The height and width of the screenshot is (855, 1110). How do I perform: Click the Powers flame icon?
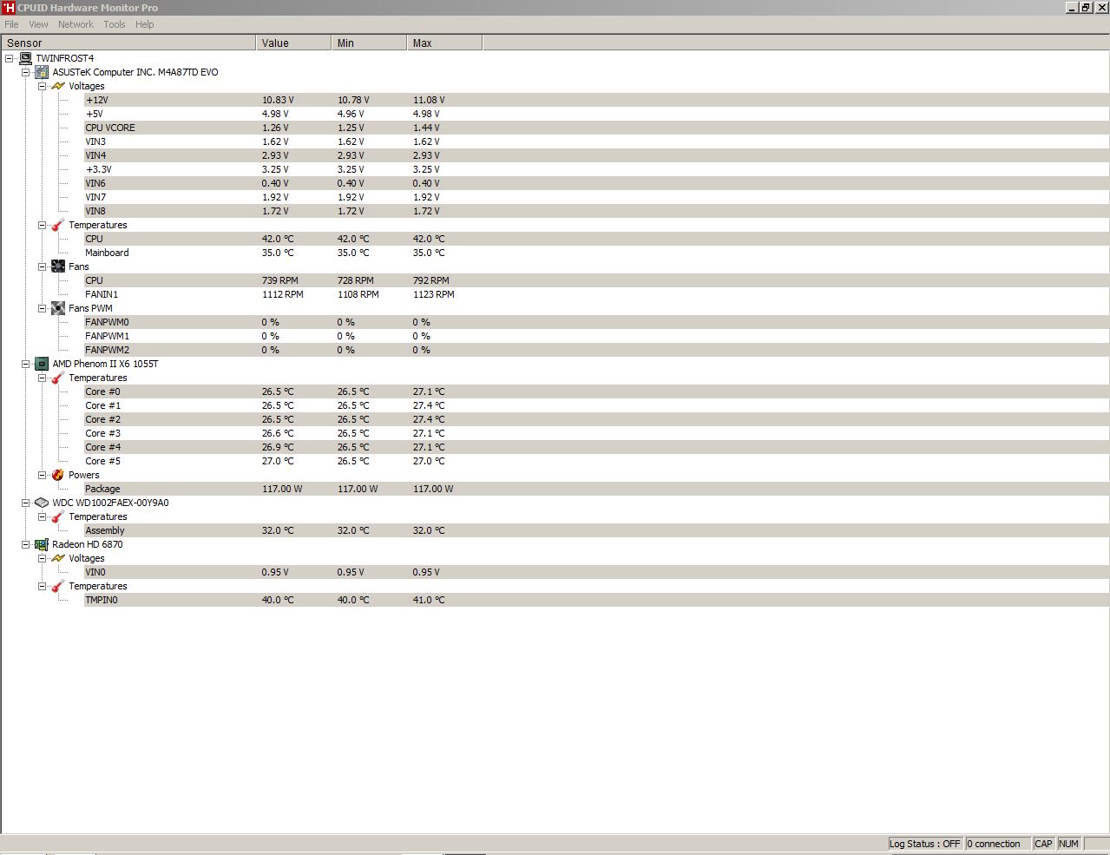click(x=58, y=475)
